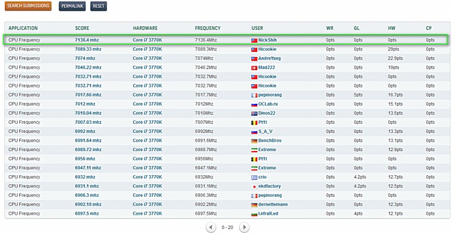The image size is (454, 234).
Task: Open nkdfactory user profile link
Action: tap(270, 186)
